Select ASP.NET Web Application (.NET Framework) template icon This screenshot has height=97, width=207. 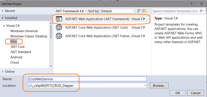pyautogui.click(x=59, y=19)
